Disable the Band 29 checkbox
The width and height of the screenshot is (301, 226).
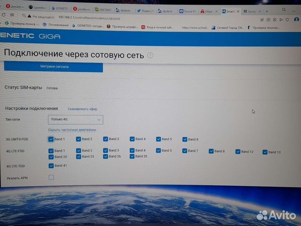[132, 156]
